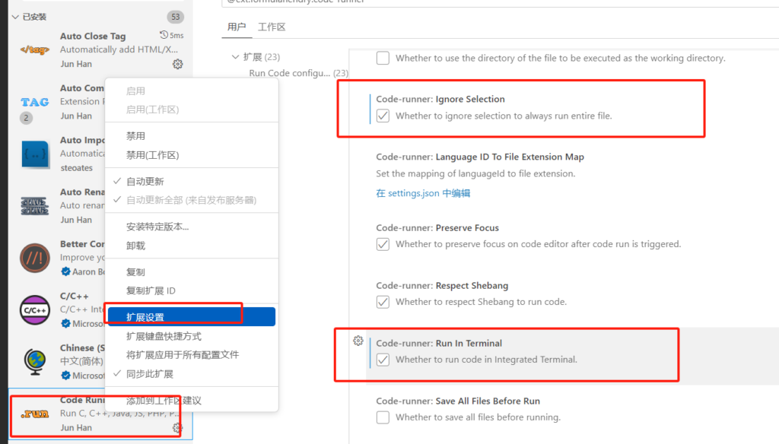
Task: Collapse the 已安装 extensions section
Action: point(15,17)
